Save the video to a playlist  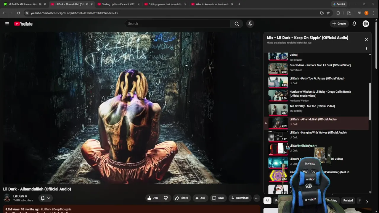point(218,198)
